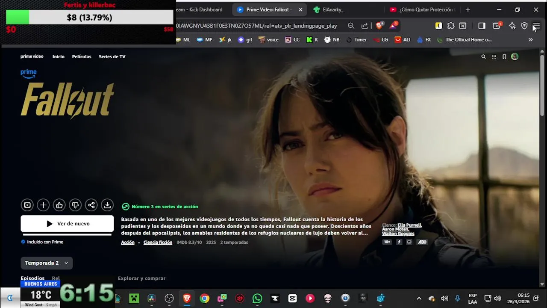Open the Minecraft creeper taskbar icon
The height and width of the screenshot is (308, 547).
point(134,299)
